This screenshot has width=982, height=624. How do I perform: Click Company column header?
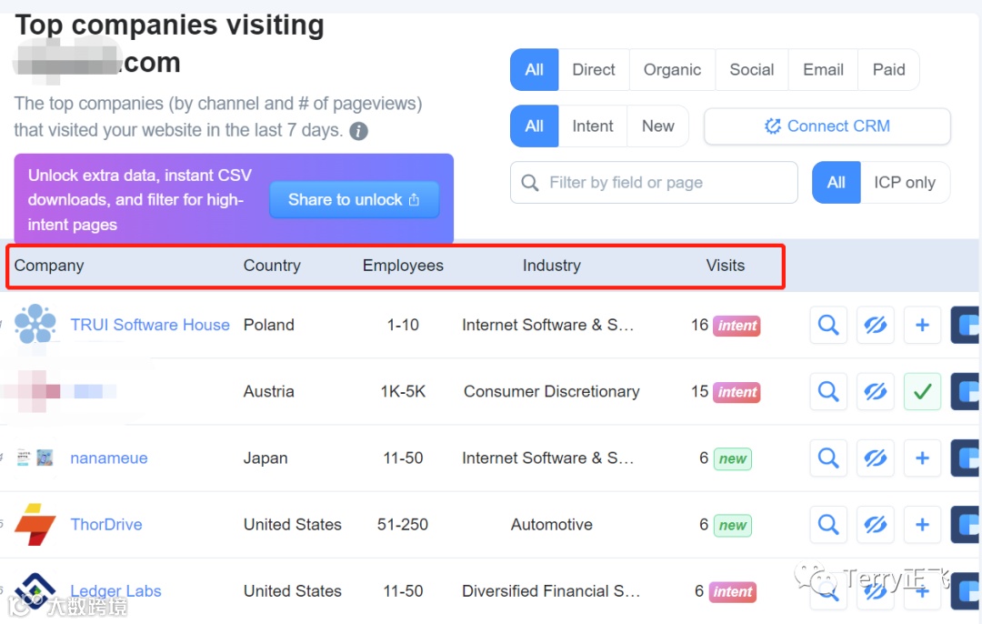(x=49, y=266)
